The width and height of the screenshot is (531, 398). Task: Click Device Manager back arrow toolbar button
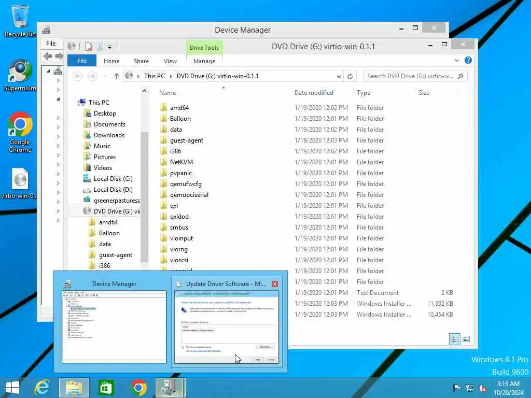tap(48, 56)
